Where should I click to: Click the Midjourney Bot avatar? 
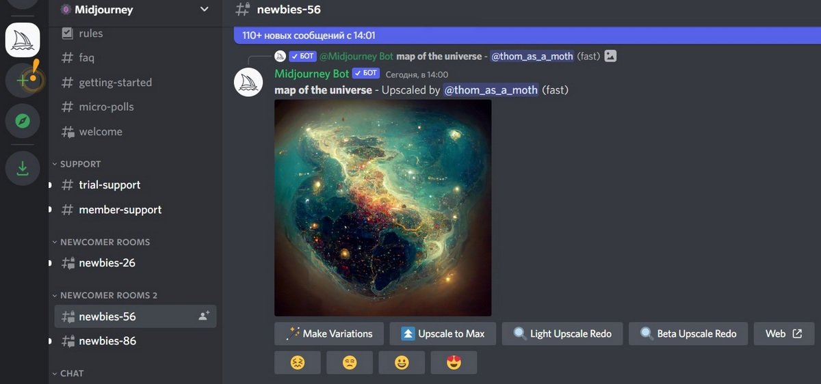[x=249, y=82]
